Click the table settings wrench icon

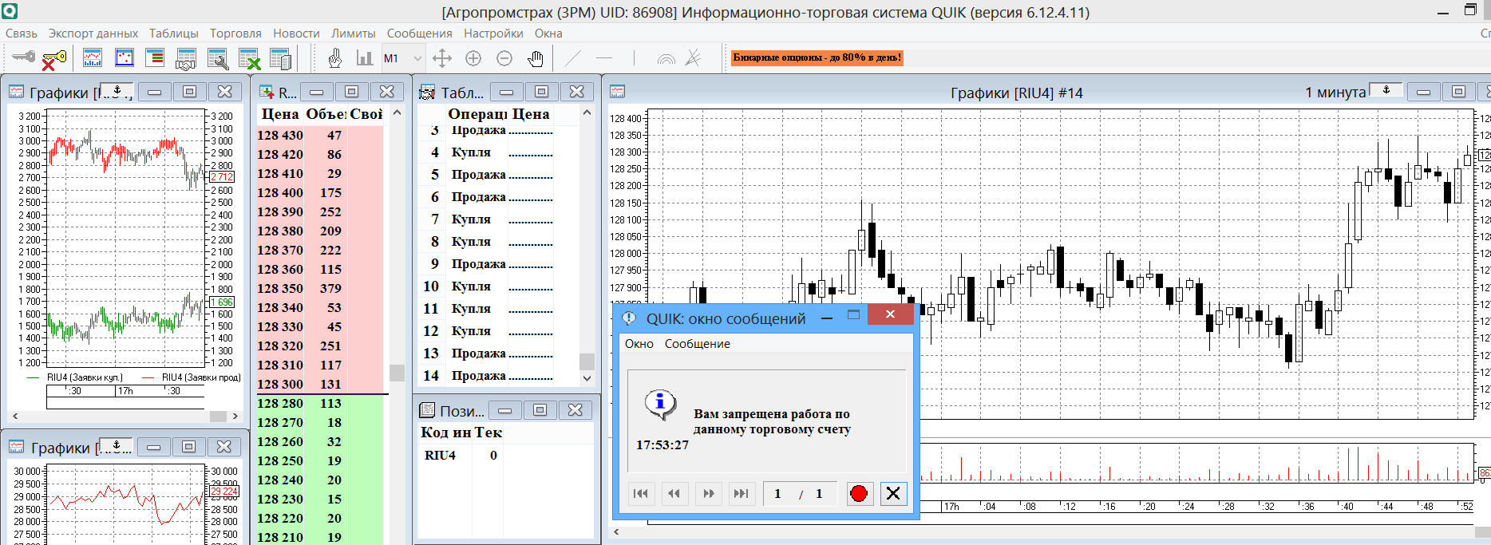click(x=218, y=58)
